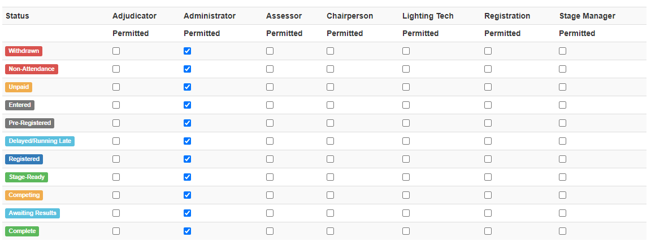Screen dimensions: 651x246
Task: Click the red Withdrawn status badge
Action: 24,51
